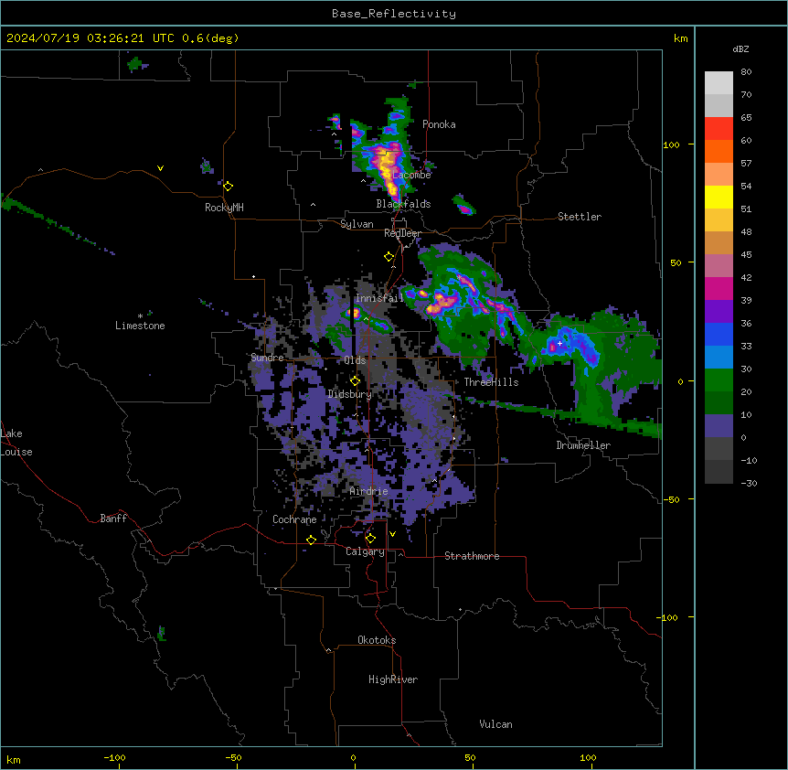The width and height of the screenshot is (788, 770).
Task: Click the bright green 20-30 dBZ legend swatch
Action: [719, 380]
